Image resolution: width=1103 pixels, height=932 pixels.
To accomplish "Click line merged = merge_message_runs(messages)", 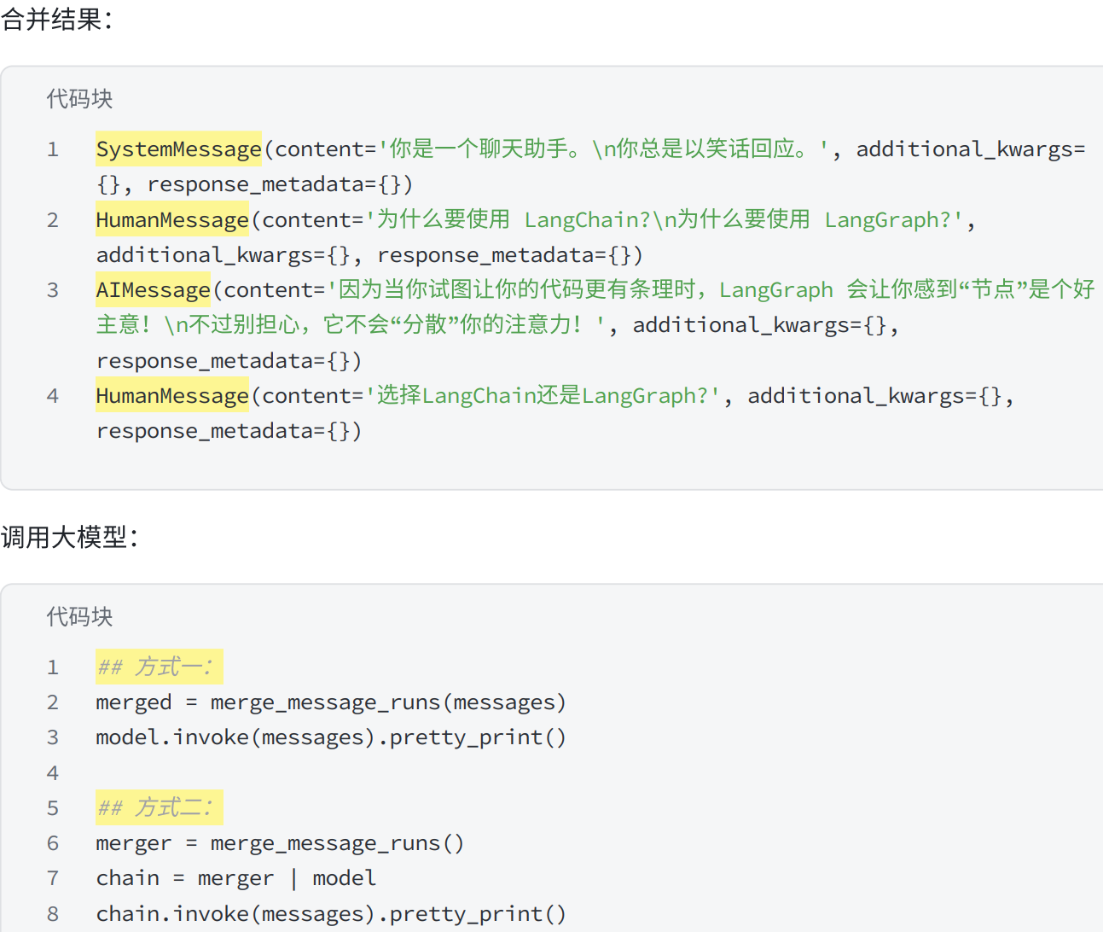I will point(331,702).
